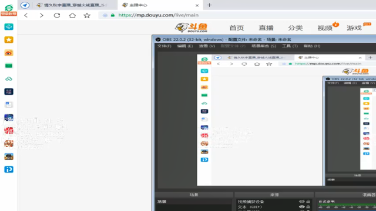Image resolution: width=376 pixels, height=211 pixels.
Task: Go to Douyu 首页 nav link
Action: click(x=236, y=28)
